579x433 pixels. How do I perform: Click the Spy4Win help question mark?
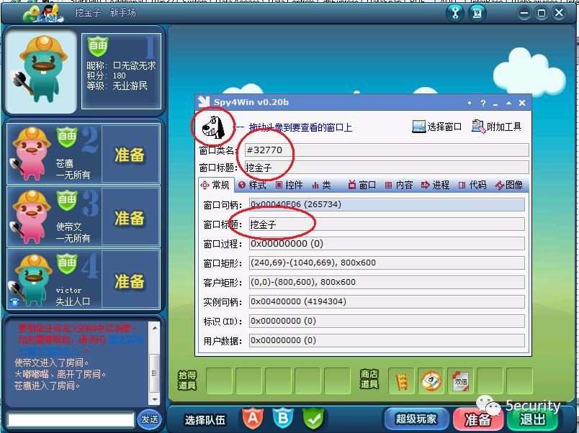point(483,103)
